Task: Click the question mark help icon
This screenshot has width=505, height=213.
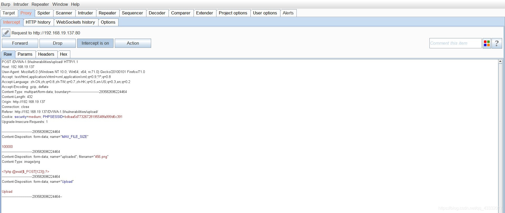Action: point(497,43)
